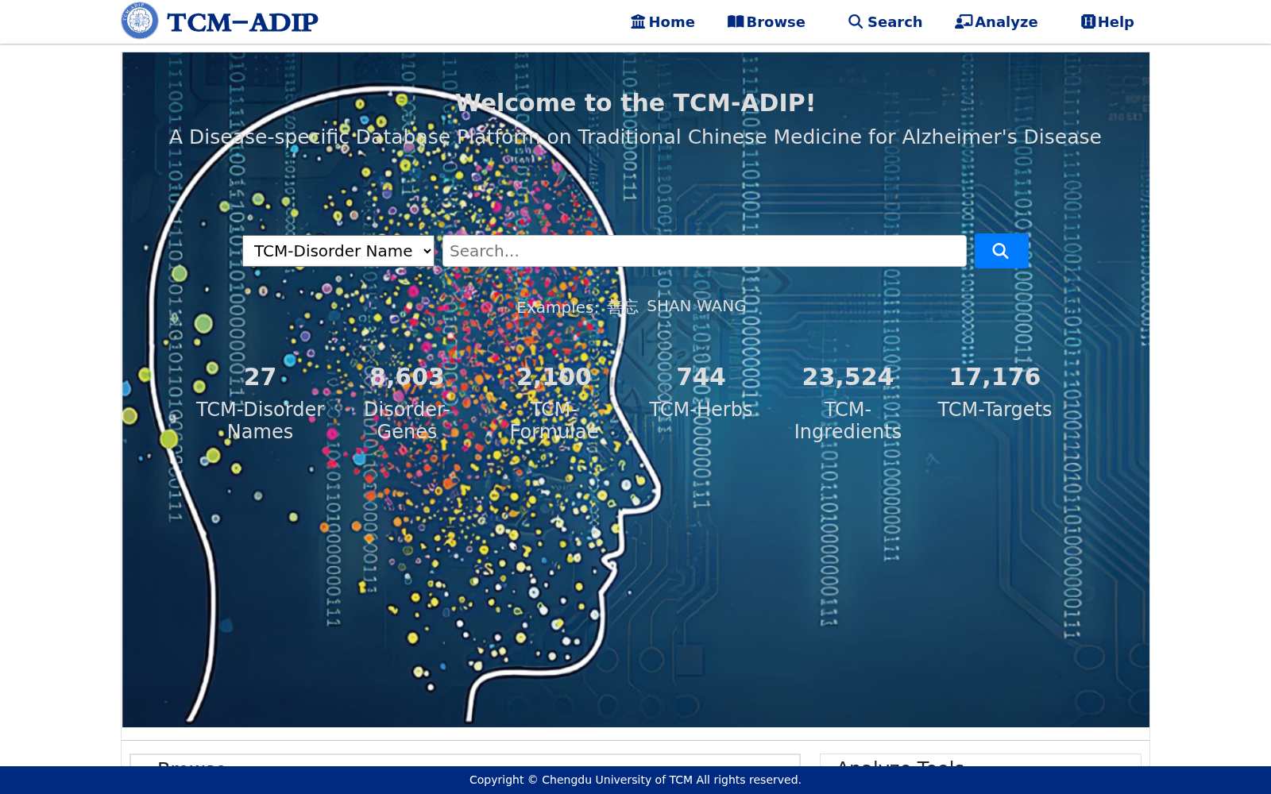Select the Chinese example term 善忘
This screenshot has height=794, width=1271.
pos(623,307)
